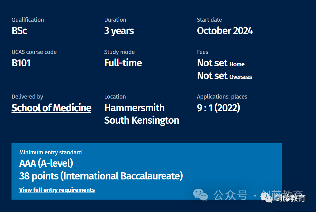Click the WeChat logo in the watermark
The height and width of the screenshot is (212, 316).
tap(200, 195)
